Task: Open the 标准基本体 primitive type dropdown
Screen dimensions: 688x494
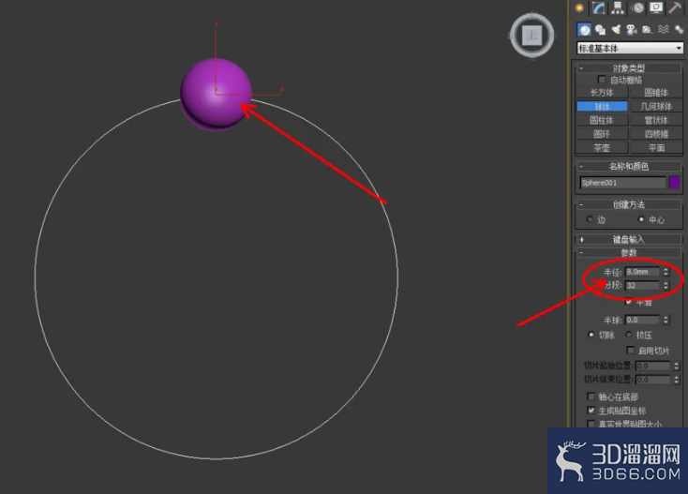Action: [630, 48]
